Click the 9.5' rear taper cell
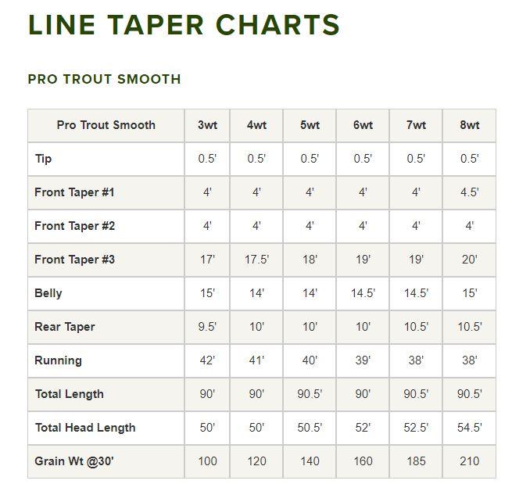 pyautogui.click(x=207, y=327)
